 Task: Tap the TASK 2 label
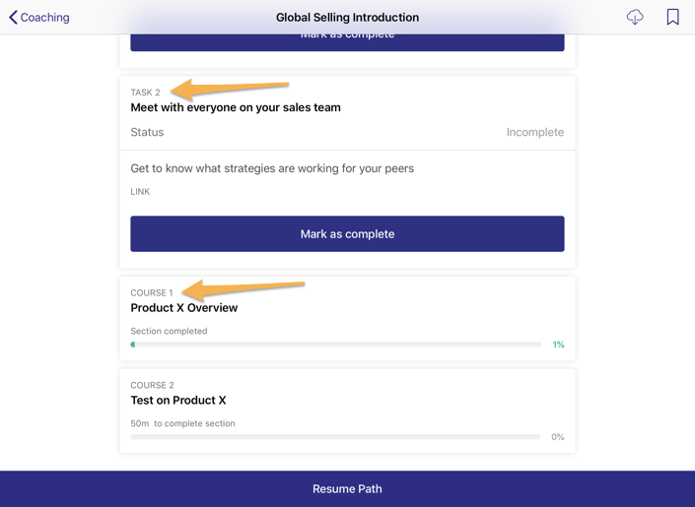tap(145, 93)
